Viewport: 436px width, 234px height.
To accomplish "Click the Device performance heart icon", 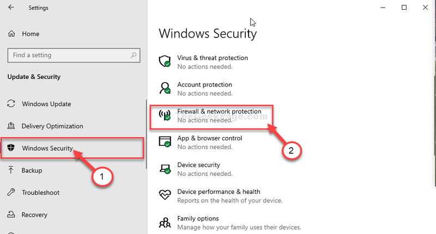I will 165,195.
